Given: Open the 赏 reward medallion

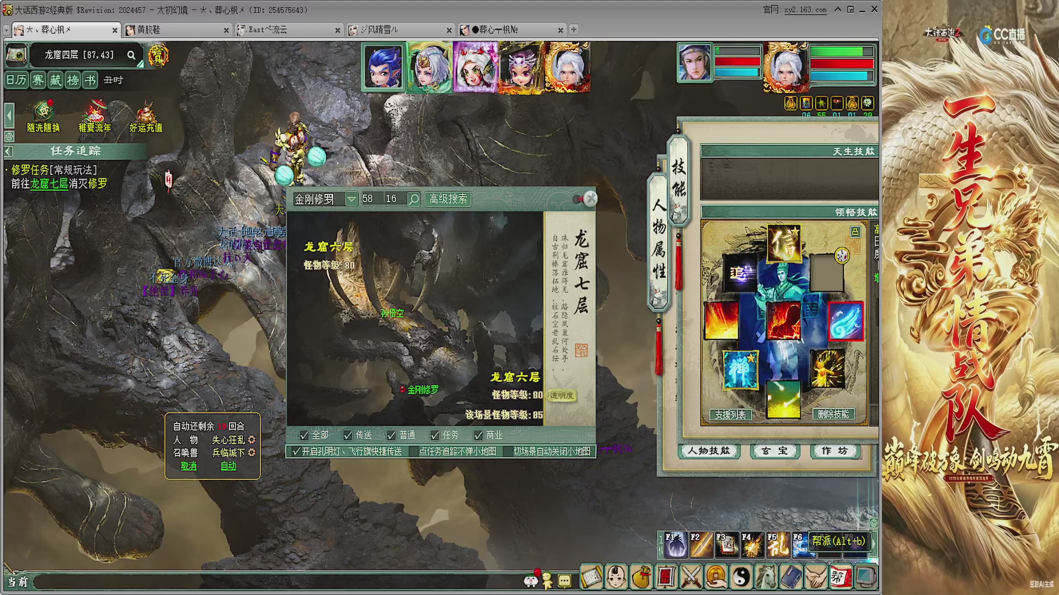Looking at the screenshot, I should click(158, 56).
